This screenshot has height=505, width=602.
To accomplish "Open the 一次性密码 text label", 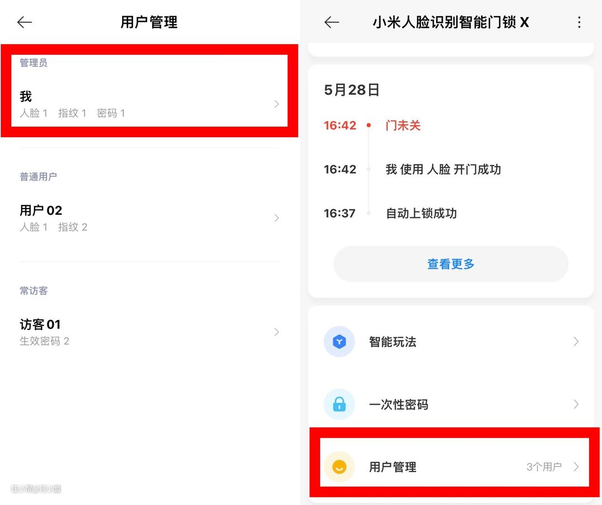I will coord(398,405).
